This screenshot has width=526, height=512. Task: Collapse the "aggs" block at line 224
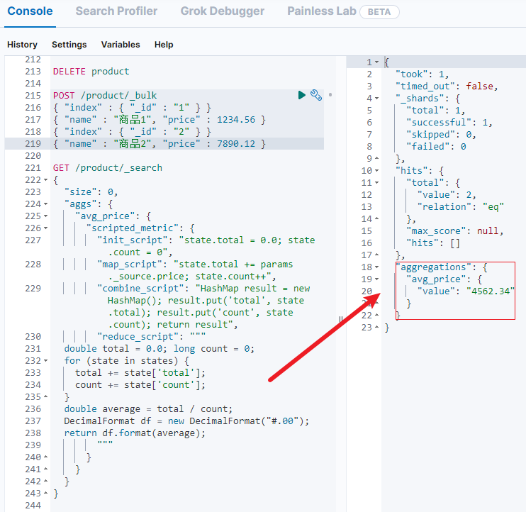tap(45, 204)
